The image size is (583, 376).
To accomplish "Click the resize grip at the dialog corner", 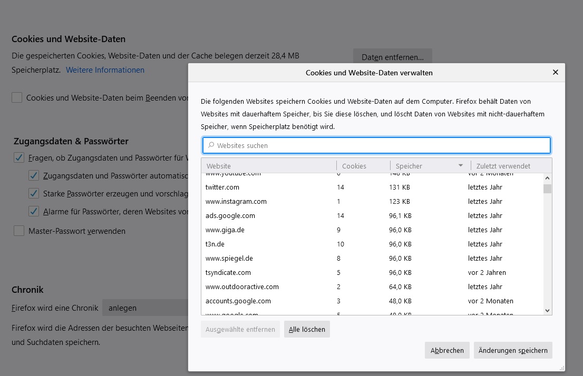I will (x=561, y=368).
